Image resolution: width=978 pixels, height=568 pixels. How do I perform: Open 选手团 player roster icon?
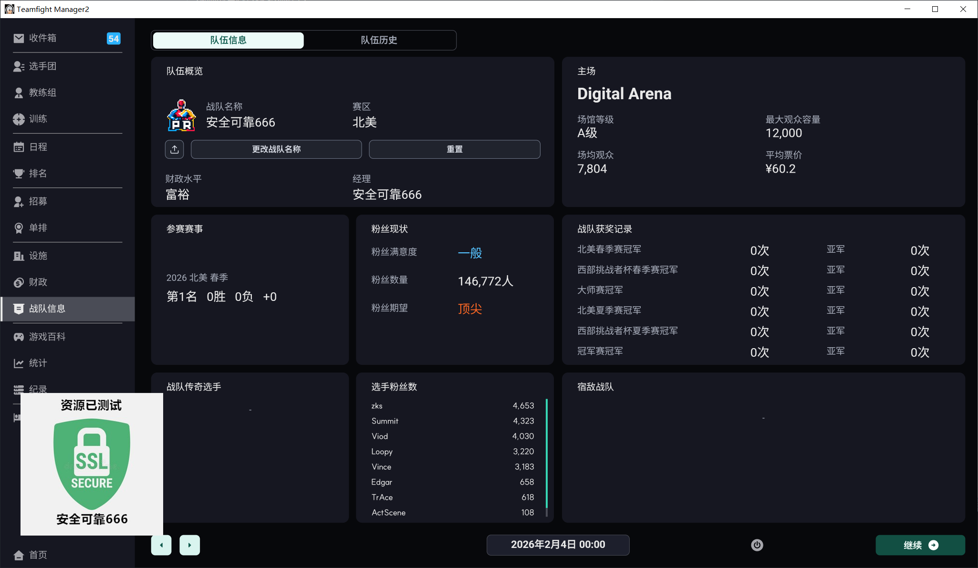[x=19, y=66]
